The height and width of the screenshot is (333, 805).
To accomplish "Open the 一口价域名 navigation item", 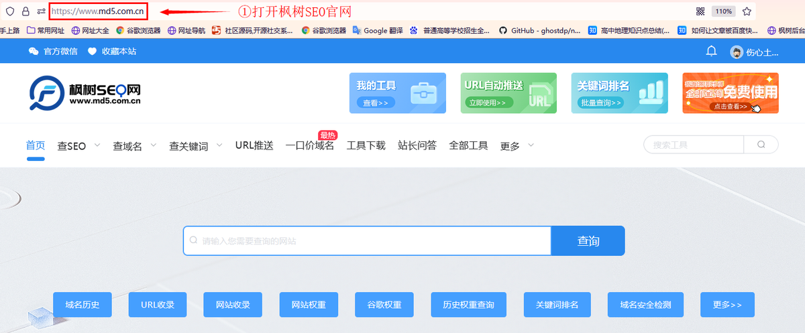I will [x=309, y=145].
